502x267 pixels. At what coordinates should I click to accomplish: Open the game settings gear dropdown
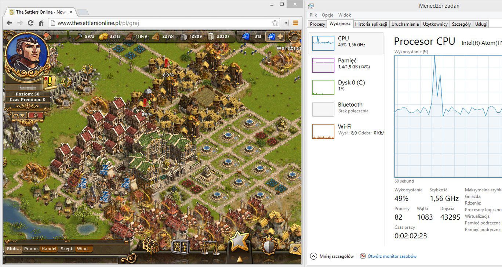[20, 115]
